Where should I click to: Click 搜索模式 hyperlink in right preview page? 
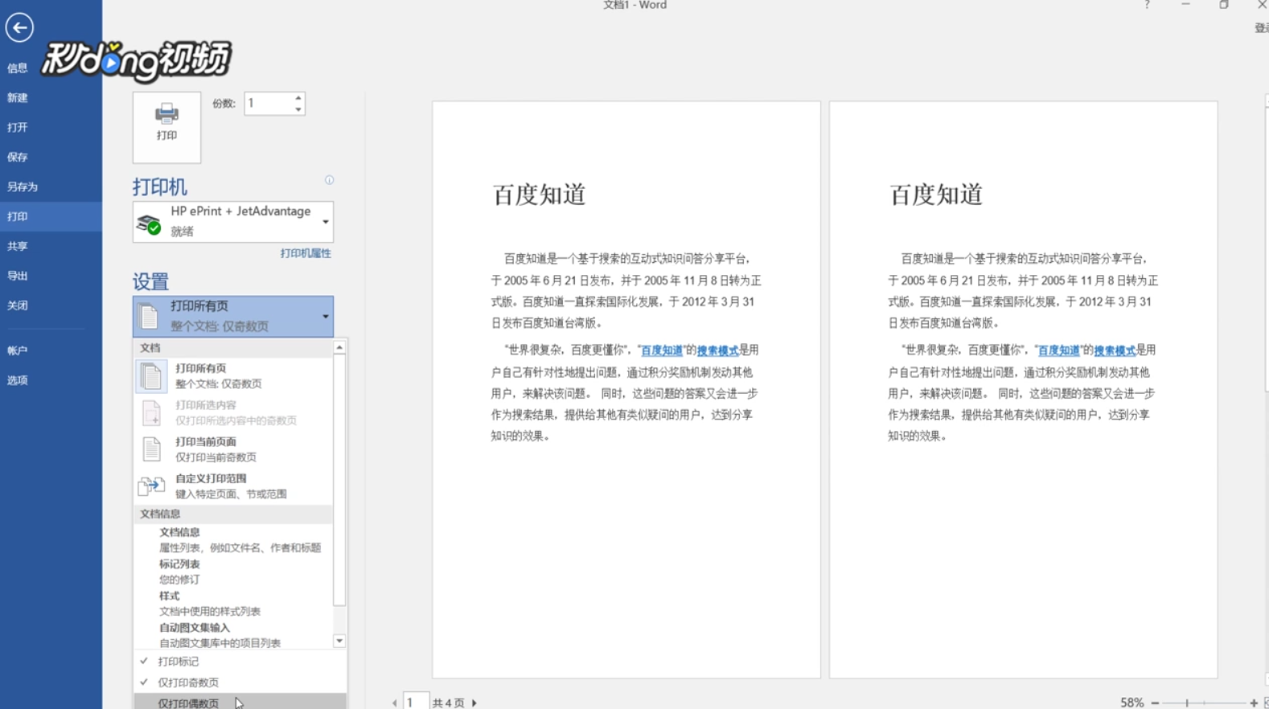[1115, 350]
